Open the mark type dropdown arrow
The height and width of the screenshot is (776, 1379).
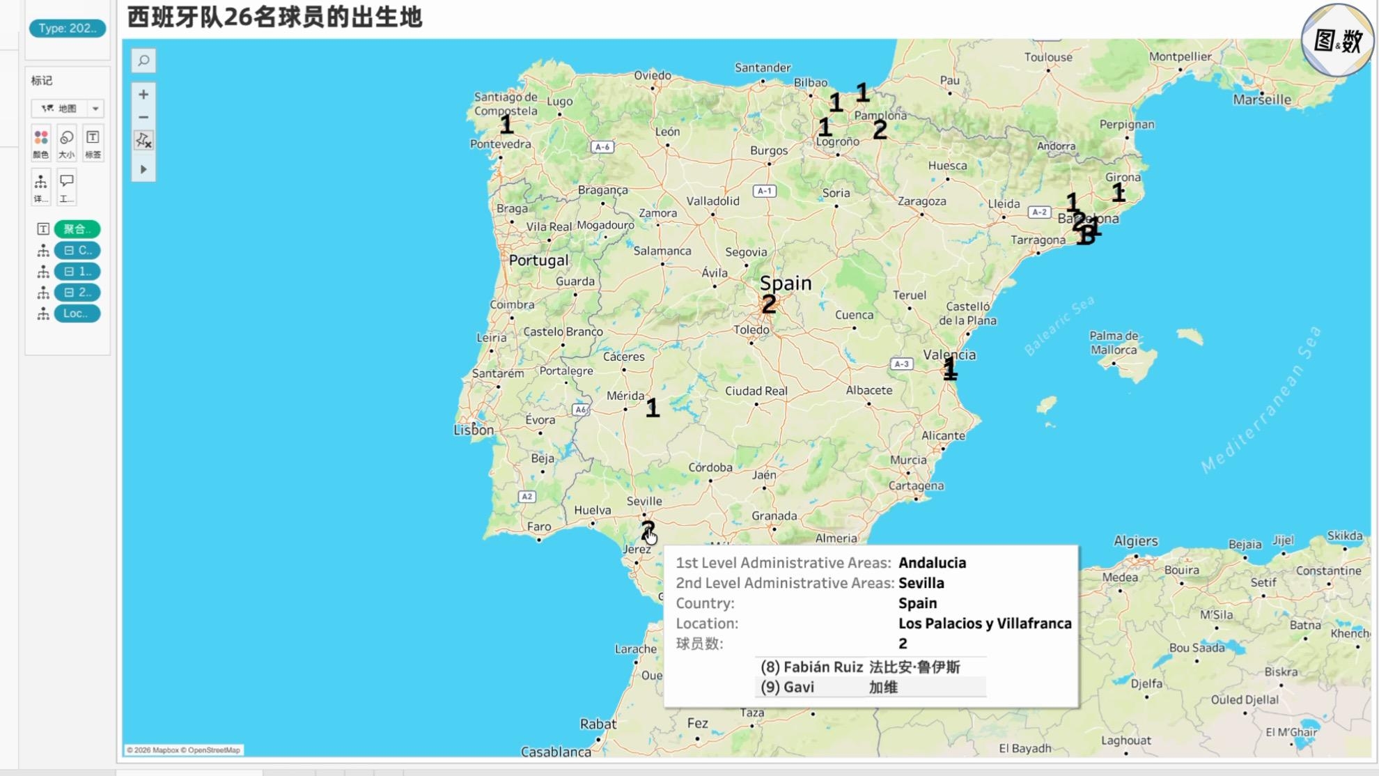pos(95,109)
